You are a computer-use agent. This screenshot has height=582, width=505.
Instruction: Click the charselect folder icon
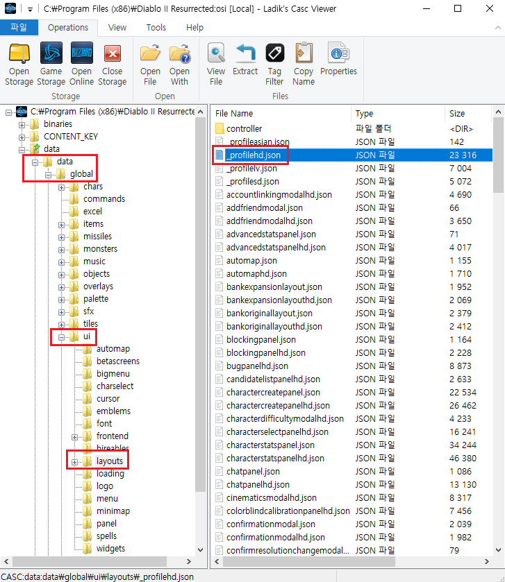[x=88, y=386]
